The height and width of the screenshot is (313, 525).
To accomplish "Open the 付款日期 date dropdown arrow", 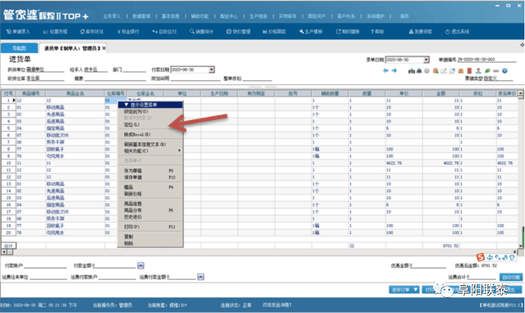I will click(x=211, y=70).
